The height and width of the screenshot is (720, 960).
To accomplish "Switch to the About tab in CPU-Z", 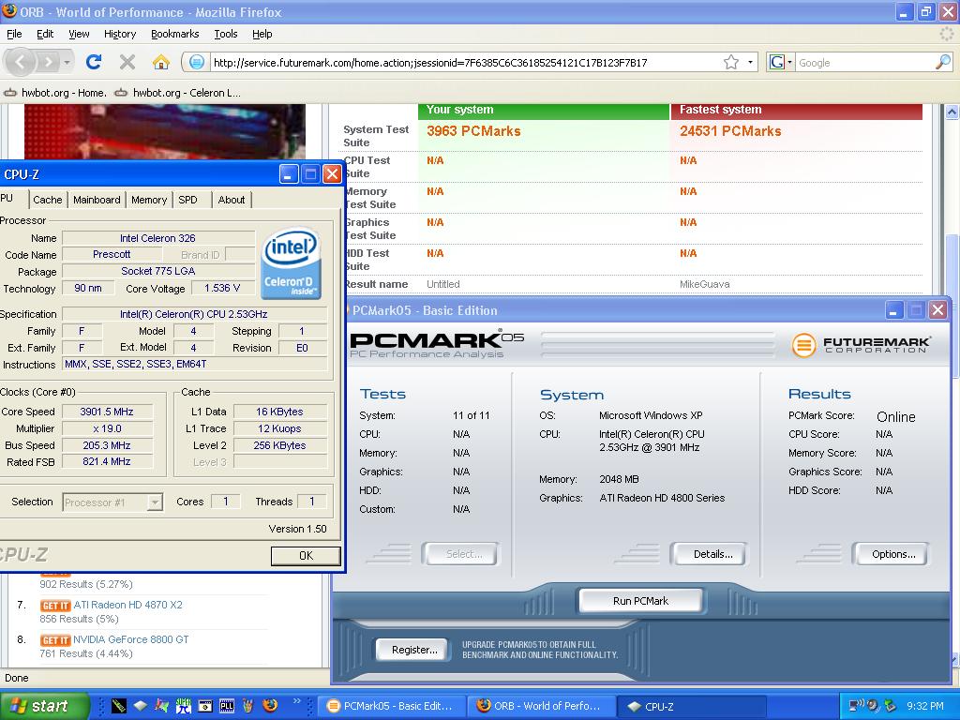I will coord(232,200).
